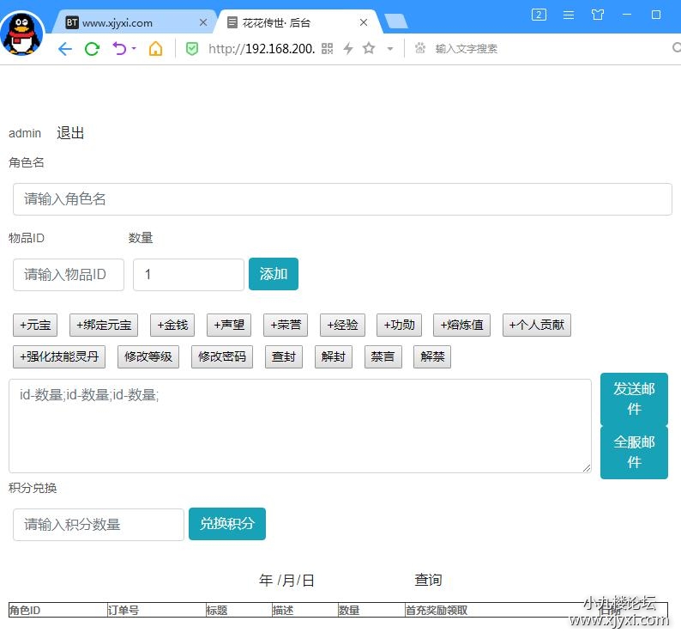Click the 退出 logout link
The width and height of the screenshot is (681, 633).
(x=70, y=133)
